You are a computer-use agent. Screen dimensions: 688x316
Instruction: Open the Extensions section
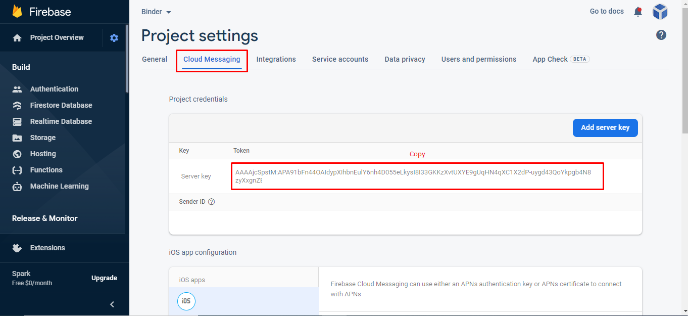click(47, 248)
